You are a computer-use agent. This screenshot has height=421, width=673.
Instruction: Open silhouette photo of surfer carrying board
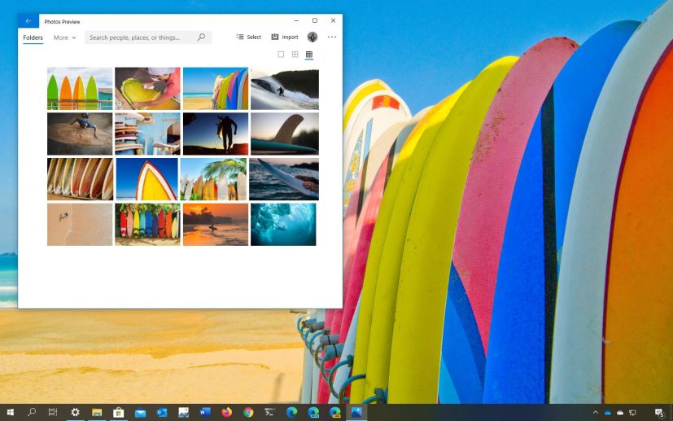point(216,134)
